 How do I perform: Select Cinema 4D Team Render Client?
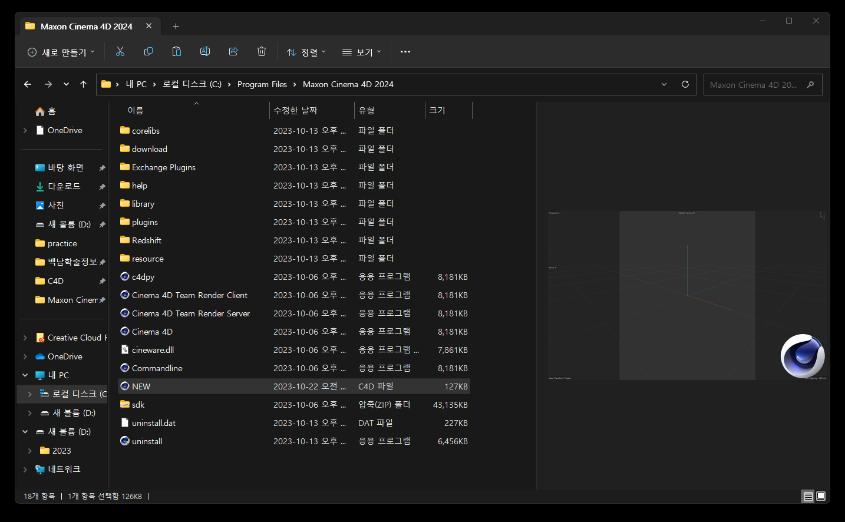[189, 295]
